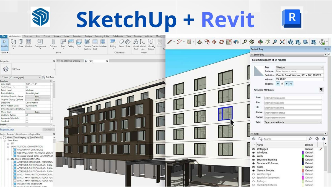
Task: Select SketchUp Zoom magnifier tool
Action: tap(275, 42)
